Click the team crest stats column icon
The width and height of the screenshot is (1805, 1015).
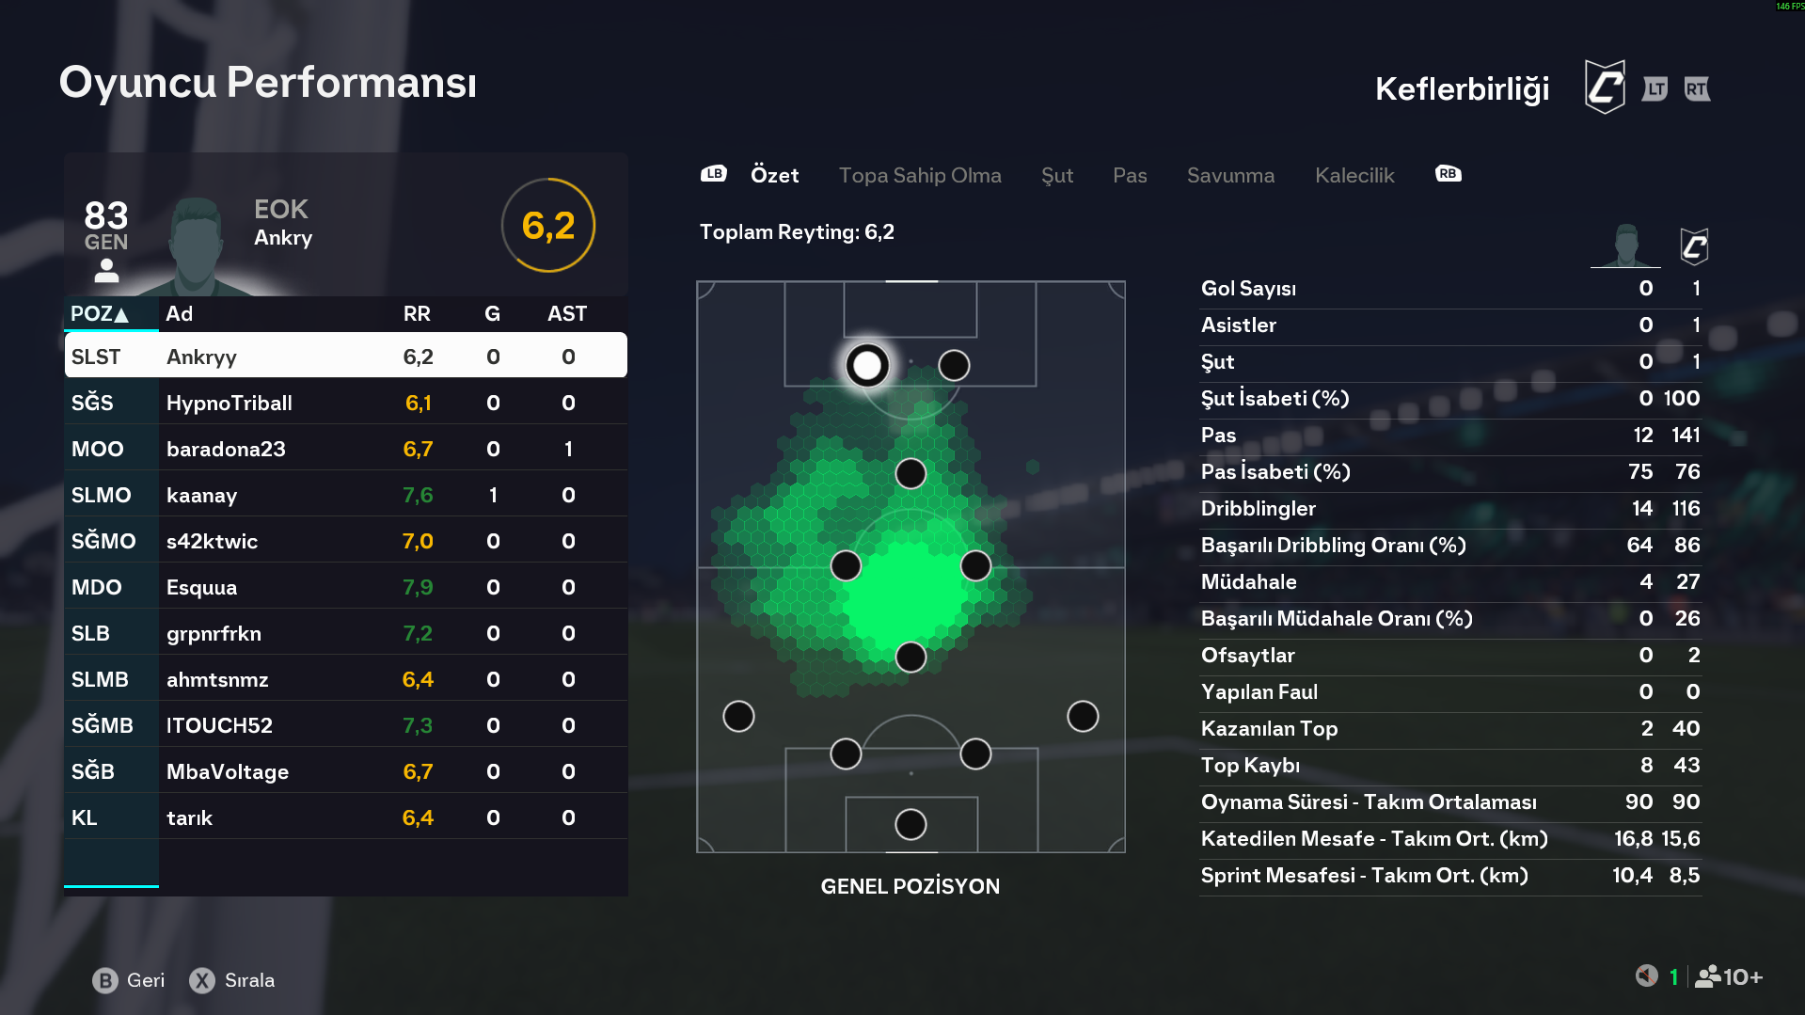pos(1693,246)
